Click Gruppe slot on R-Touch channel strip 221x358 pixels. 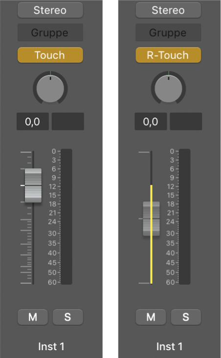[x=168, y=32]
